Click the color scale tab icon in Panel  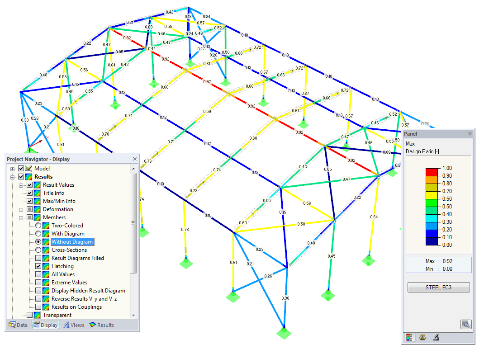[409, 337]
